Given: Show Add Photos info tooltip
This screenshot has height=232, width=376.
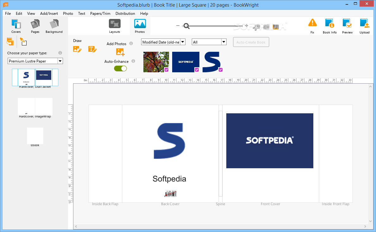Looking at the screenshot, I should tap(131, 43).
